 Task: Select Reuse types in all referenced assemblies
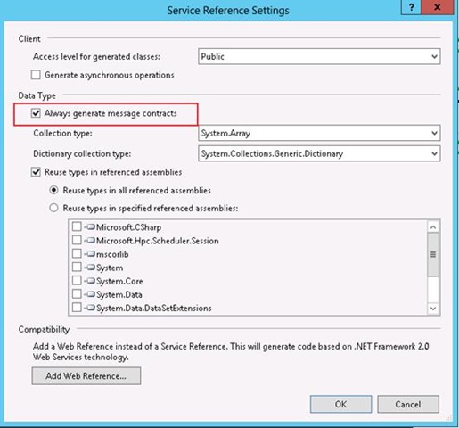pos(53,190)
